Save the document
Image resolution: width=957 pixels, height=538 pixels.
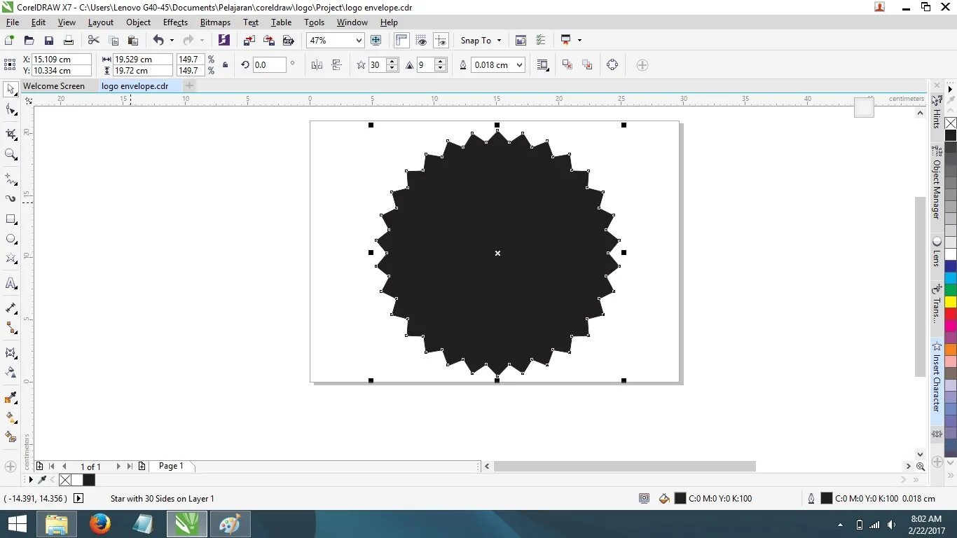(49, 41)
